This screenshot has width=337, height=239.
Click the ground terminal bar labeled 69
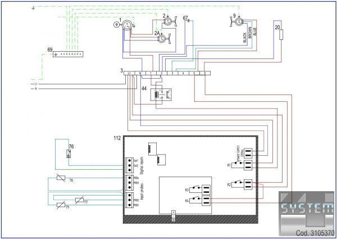click(68, 55)
